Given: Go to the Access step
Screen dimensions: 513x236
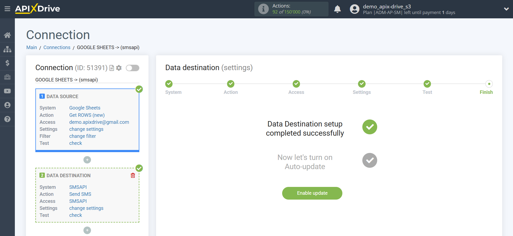Looking at the screenshot, I should click(x=296, y=84).
